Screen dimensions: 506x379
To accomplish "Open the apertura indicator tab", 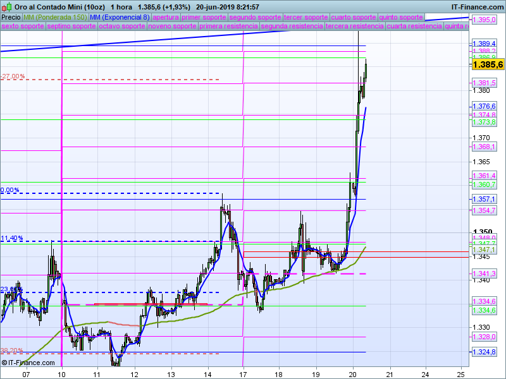I will [166, 18].
